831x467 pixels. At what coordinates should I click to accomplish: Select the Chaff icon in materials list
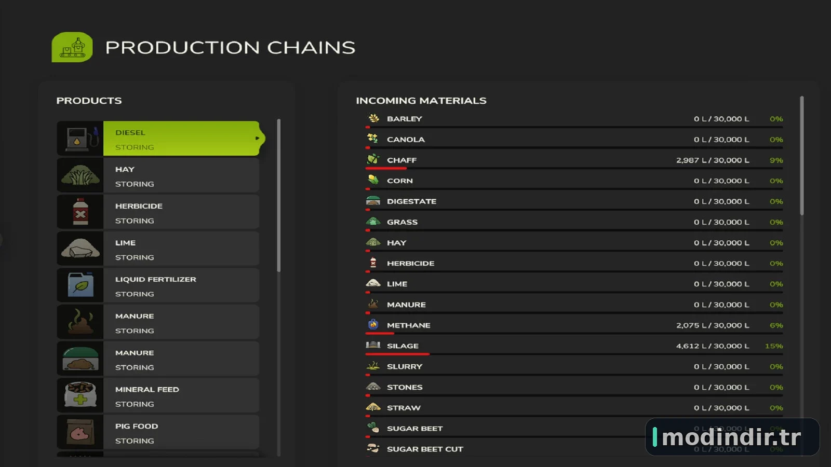[373, 159]
